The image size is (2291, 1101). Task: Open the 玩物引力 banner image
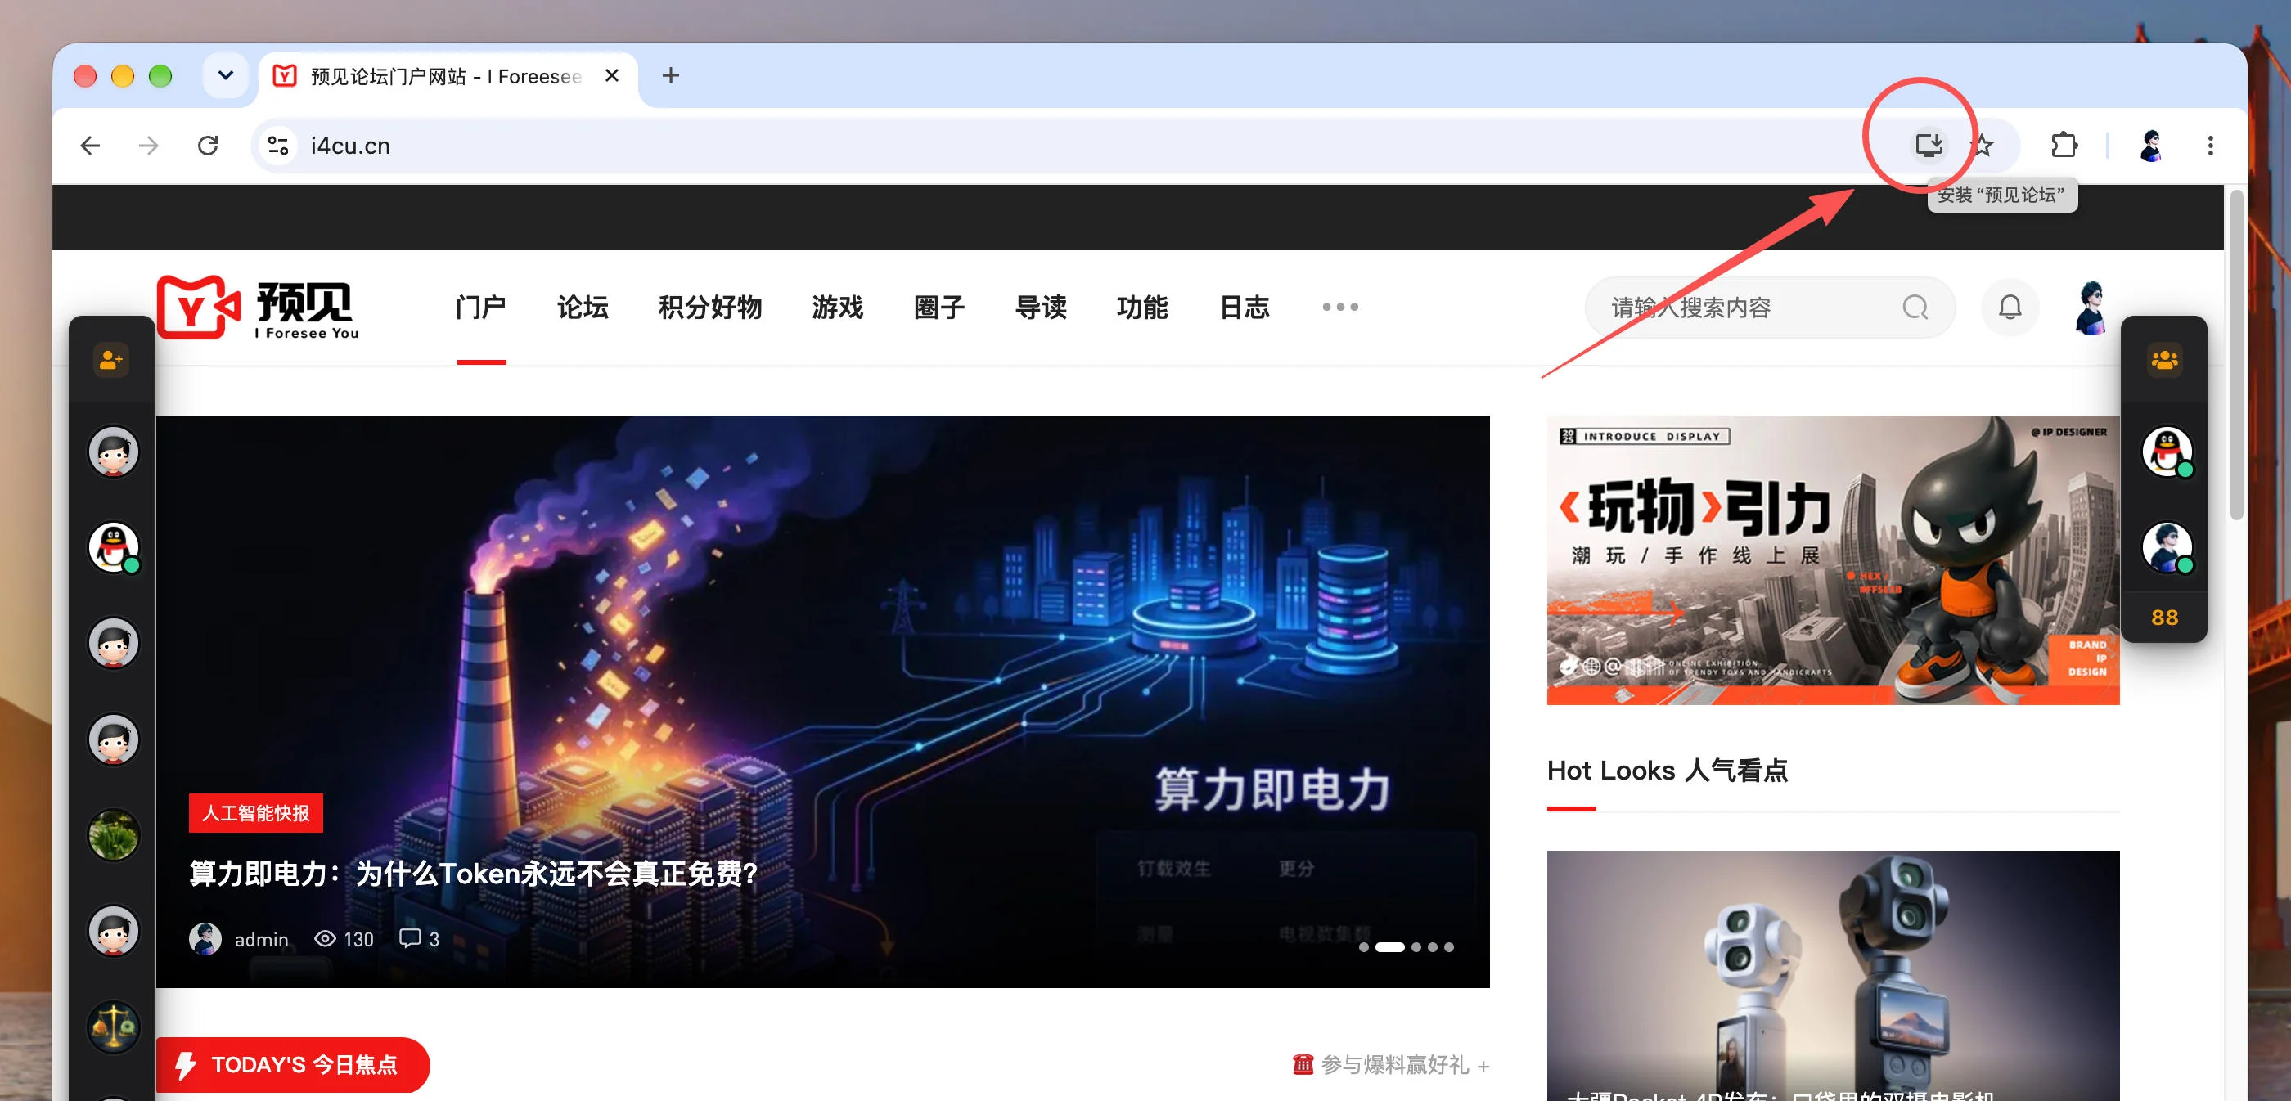(1832, 560)
